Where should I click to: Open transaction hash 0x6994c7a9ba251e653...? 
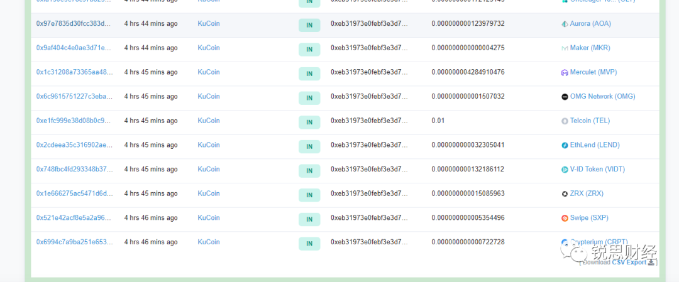click(74, 241)
